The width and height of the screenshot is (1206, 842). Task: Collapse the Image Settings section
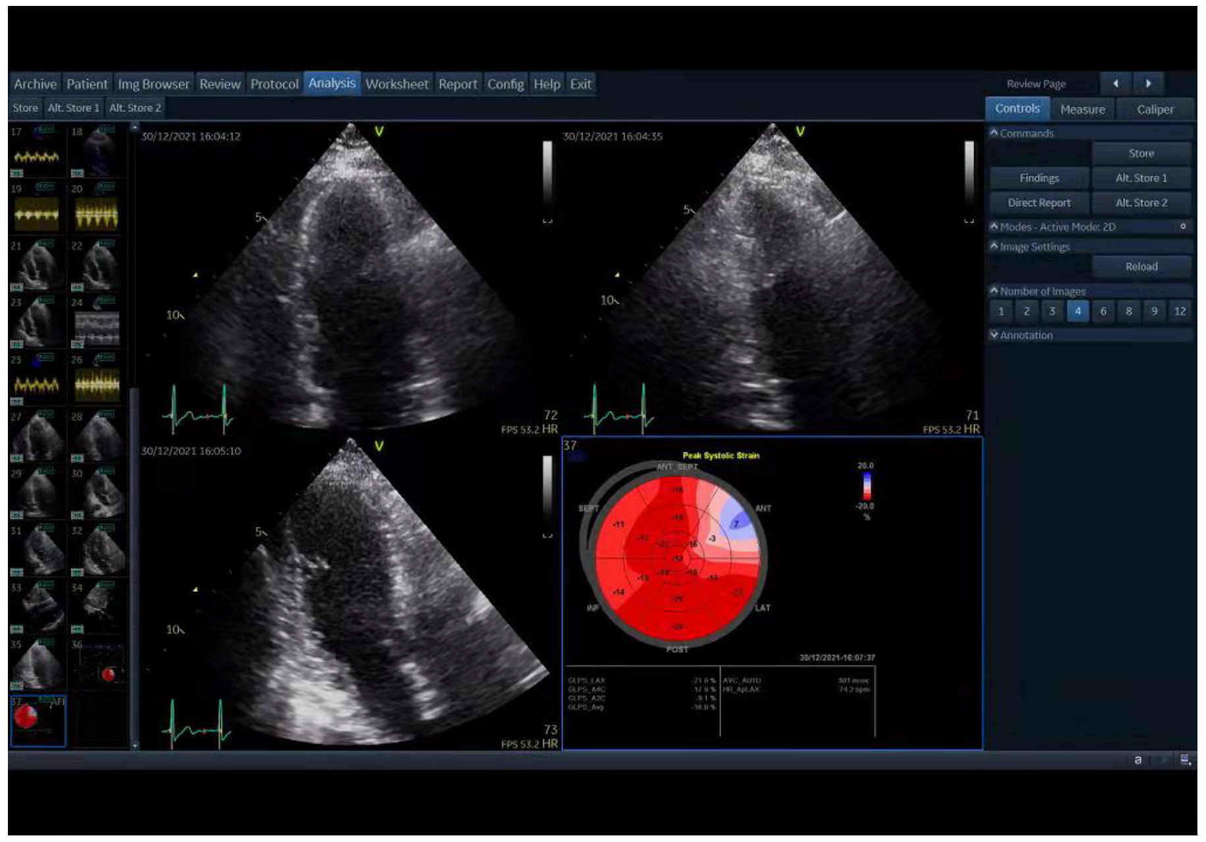pyautogui.click(x=995, y=247)
